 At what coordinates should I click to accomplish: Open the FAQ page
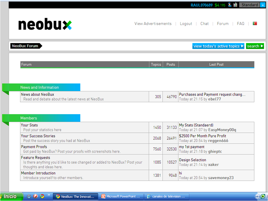pos(240,23)
